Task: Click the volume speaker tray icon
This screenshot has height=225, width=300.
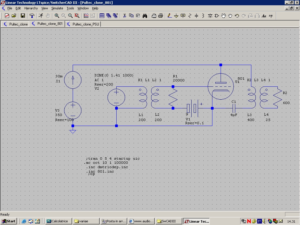Action: click(x=265, y=221)
